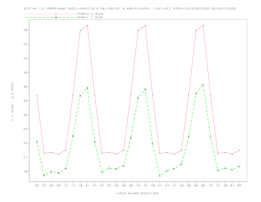This screenshot has height=202, width=261.
Task: Click forecast hour 00 on the horizontal axis
Action: (x=37, y=185)
